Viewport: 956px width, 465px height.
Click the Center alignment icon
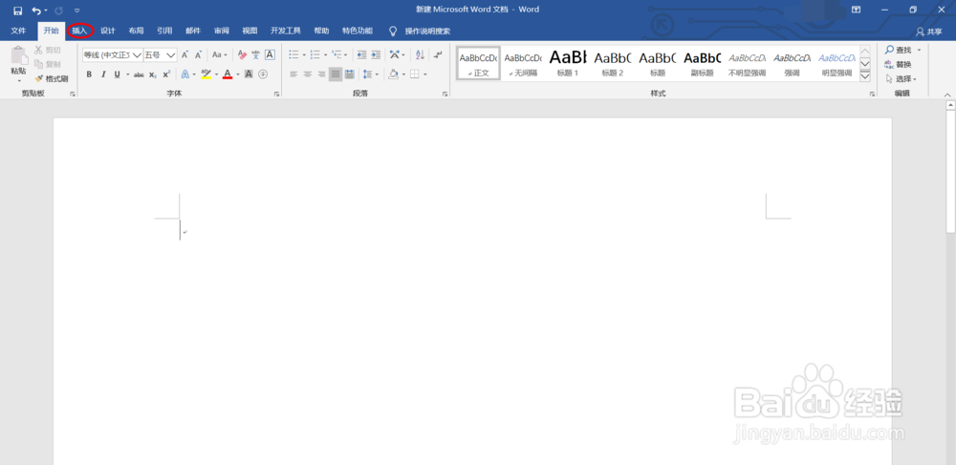coord(307,74)
